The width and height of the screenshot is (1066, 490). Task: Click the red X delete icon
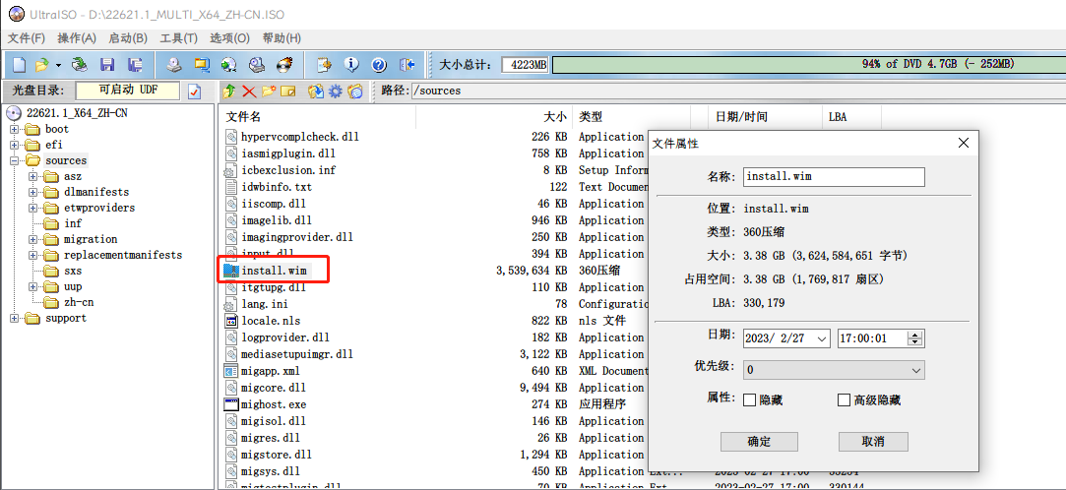[249, 92]
